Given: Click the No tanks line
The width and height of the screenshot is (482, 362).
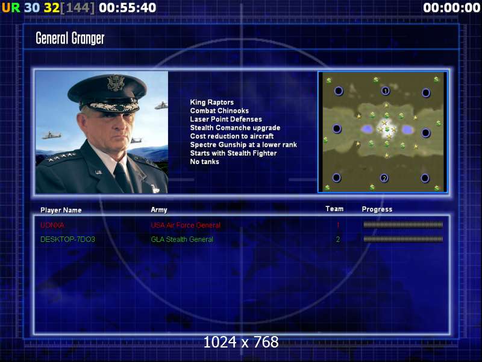Looking at the screenshot, I should click(x=204, y=162).
